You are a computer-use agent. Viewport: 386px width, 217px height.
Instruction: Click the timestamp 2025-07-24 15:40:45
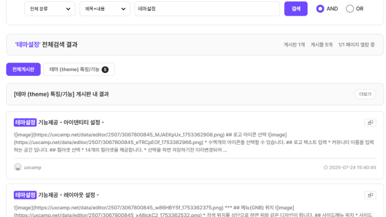352,168
